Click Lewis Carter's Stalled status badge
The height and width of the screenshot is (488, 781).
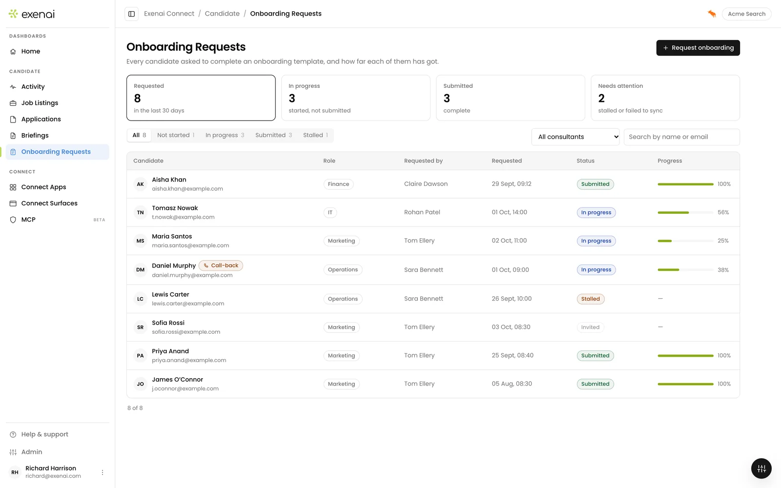(591, 299)
